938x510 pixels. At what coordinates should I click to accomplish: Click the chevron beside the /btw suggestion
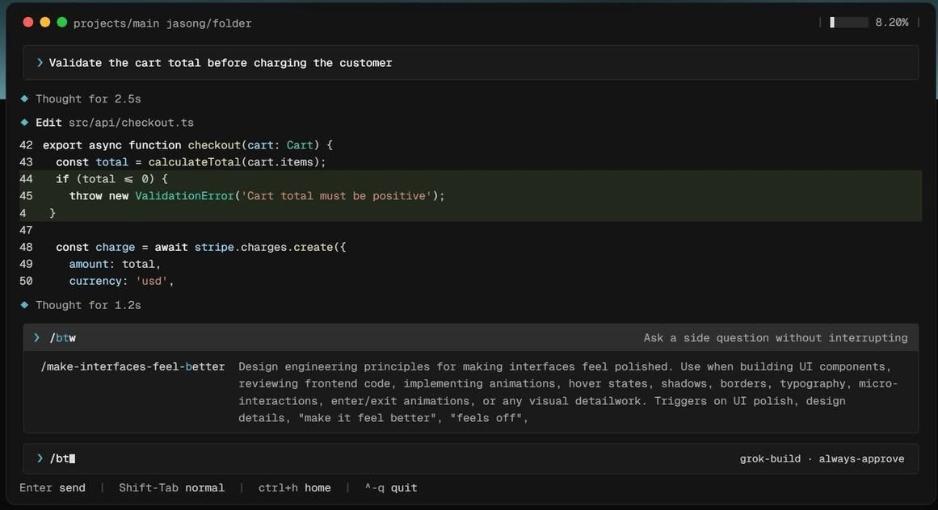pyautogui.click(x=36, y=338)
